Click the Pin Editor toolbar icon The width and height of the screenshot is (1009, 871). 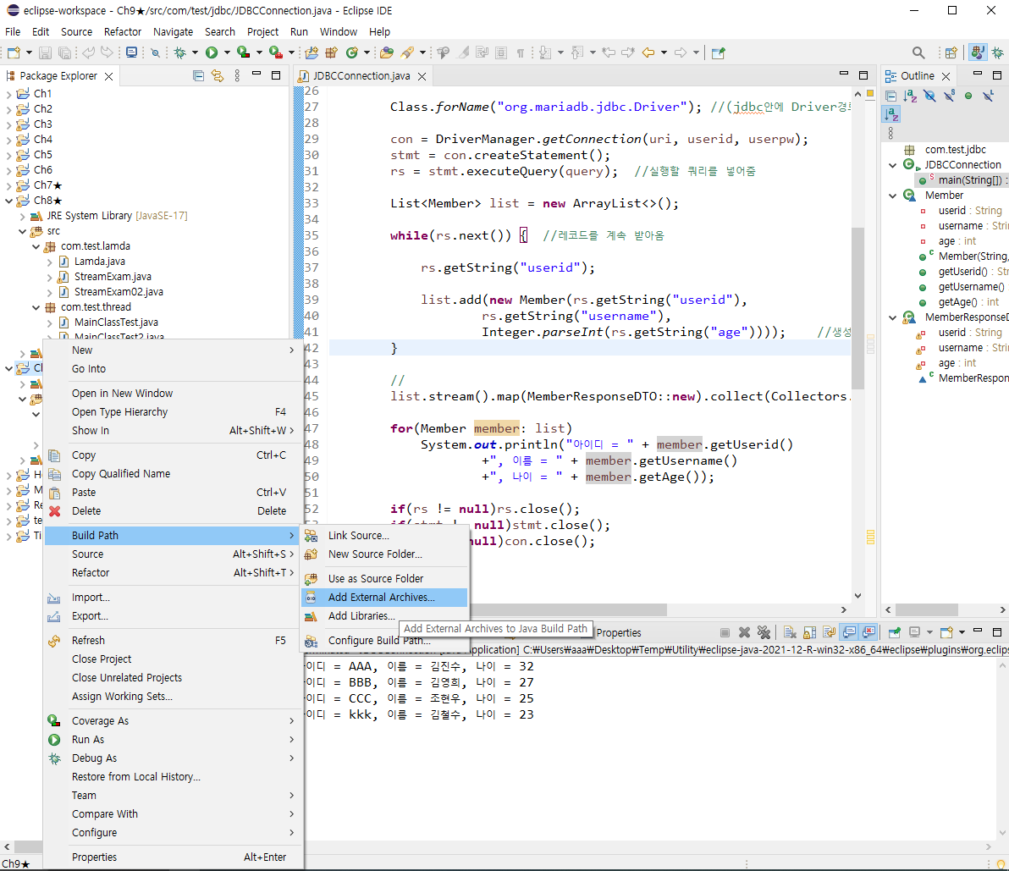pyautogui.click(x=719, y=52)
